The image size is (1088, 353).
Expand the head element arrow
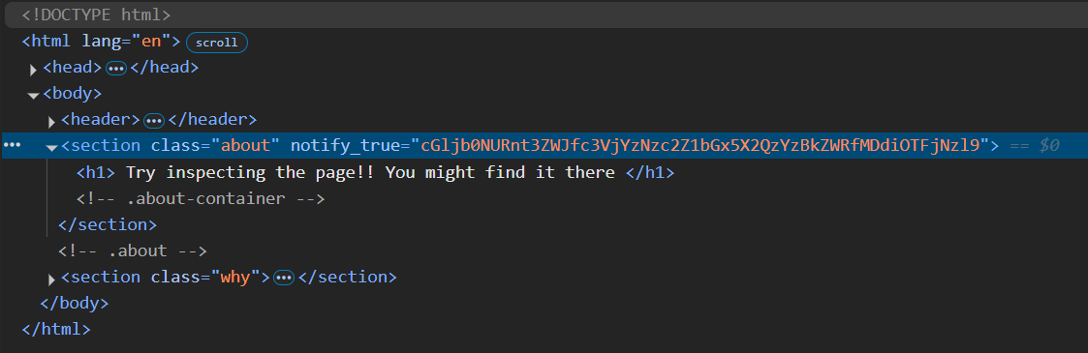(33, 70)
